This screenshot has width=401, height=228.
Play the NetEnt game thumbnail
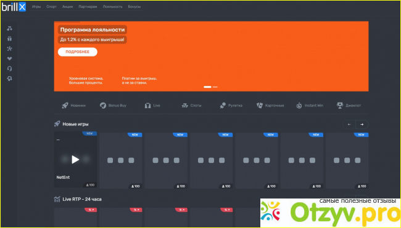[75, 159]
